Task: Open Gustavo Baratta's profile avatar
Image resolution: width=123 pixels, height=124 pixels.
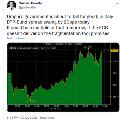Action: [x=11, y=6]
